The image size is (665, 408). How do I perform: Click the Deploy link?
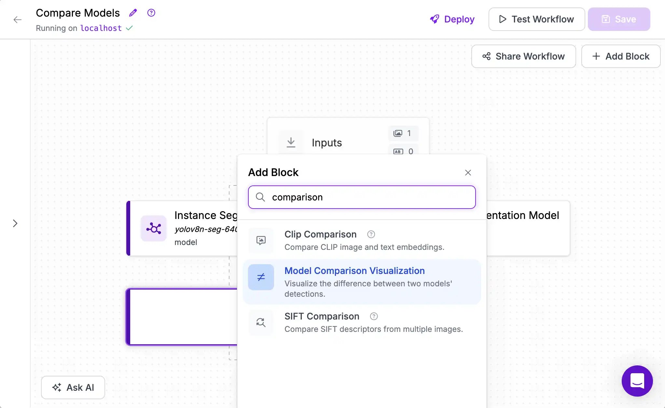[452, 19]
